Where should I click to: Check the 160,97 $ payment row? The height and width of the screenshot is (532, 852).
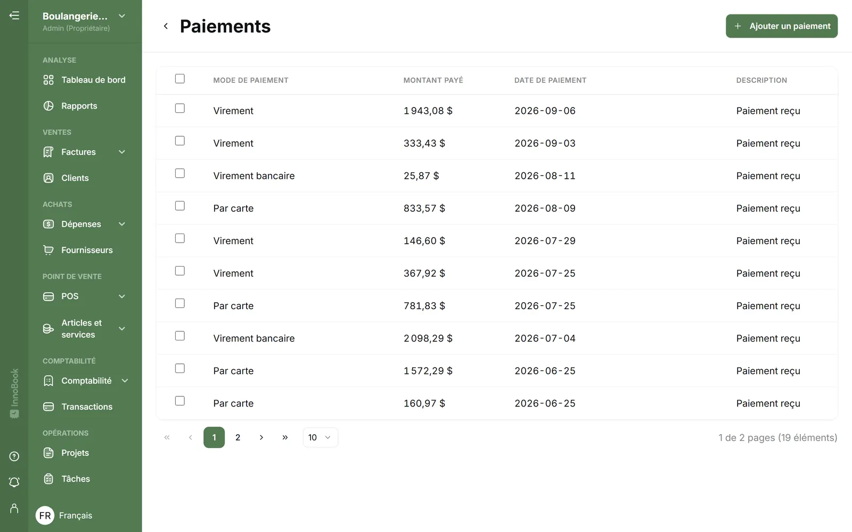[180, 401]
